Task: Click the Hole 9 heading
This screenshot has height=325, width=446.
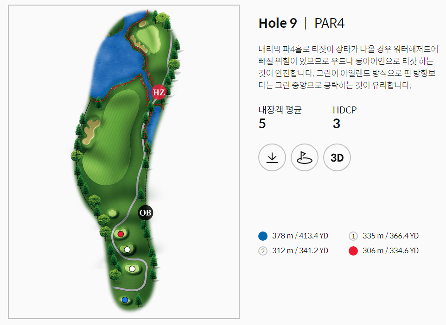Action: pos(278,23)
